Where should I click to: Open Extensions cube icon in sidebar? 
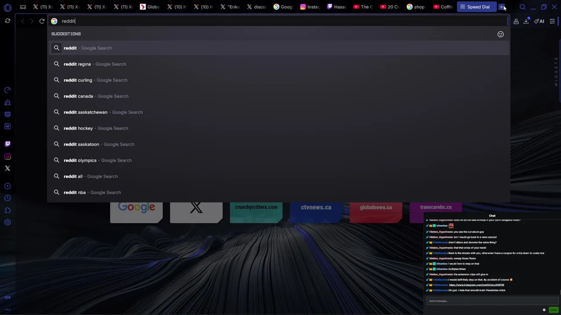point(7,210)
